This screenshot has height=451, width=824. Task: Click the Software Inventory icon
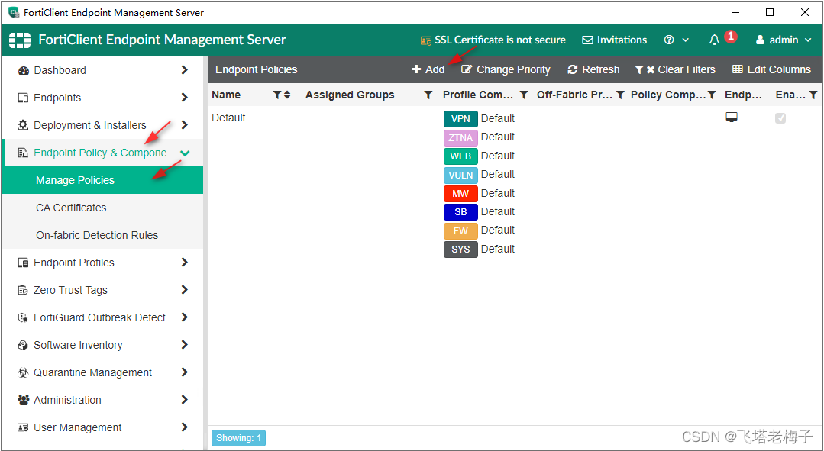23,345
